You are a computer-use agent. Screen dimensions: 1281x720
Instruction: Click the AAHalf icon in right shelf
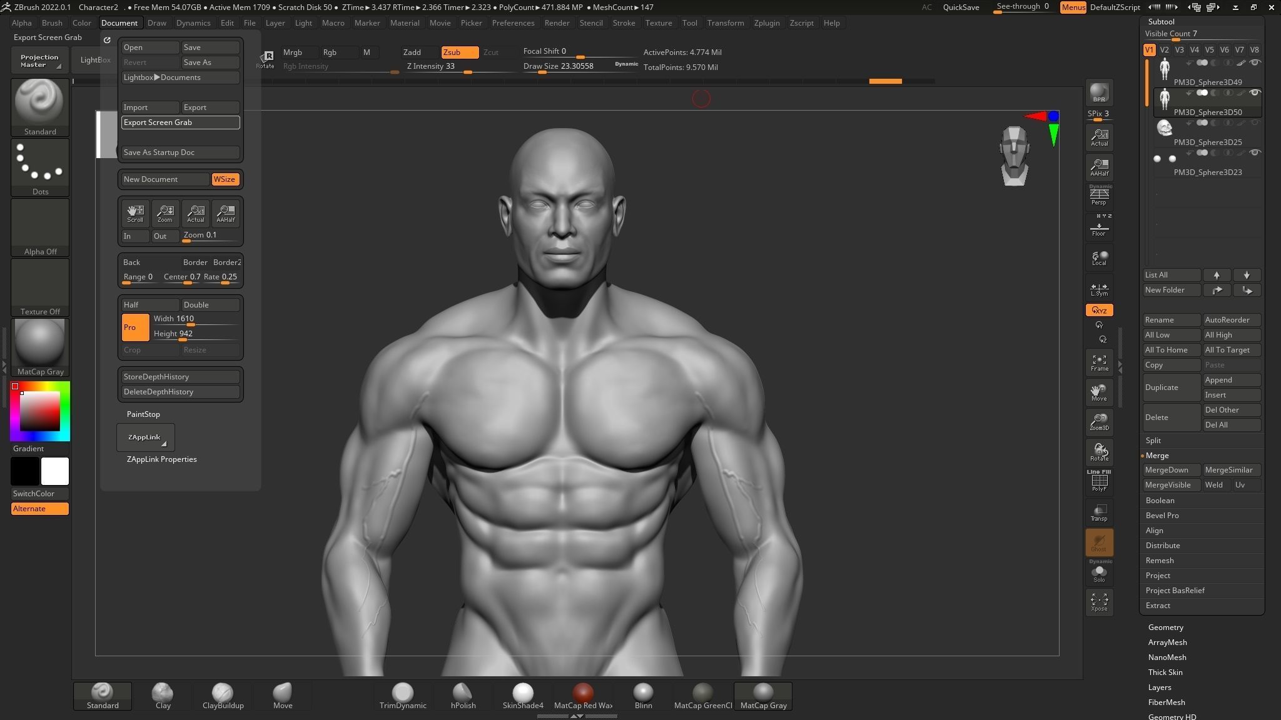[1099, 167]
